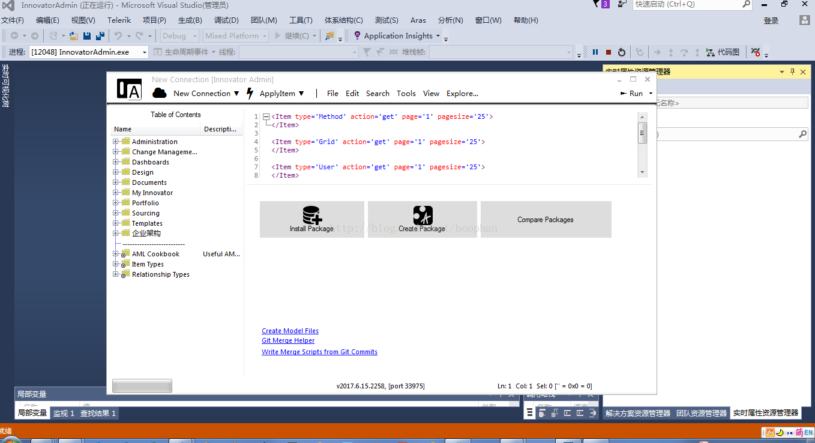Open Write Merge Scripts from Git Commits link

coord(319,352)
